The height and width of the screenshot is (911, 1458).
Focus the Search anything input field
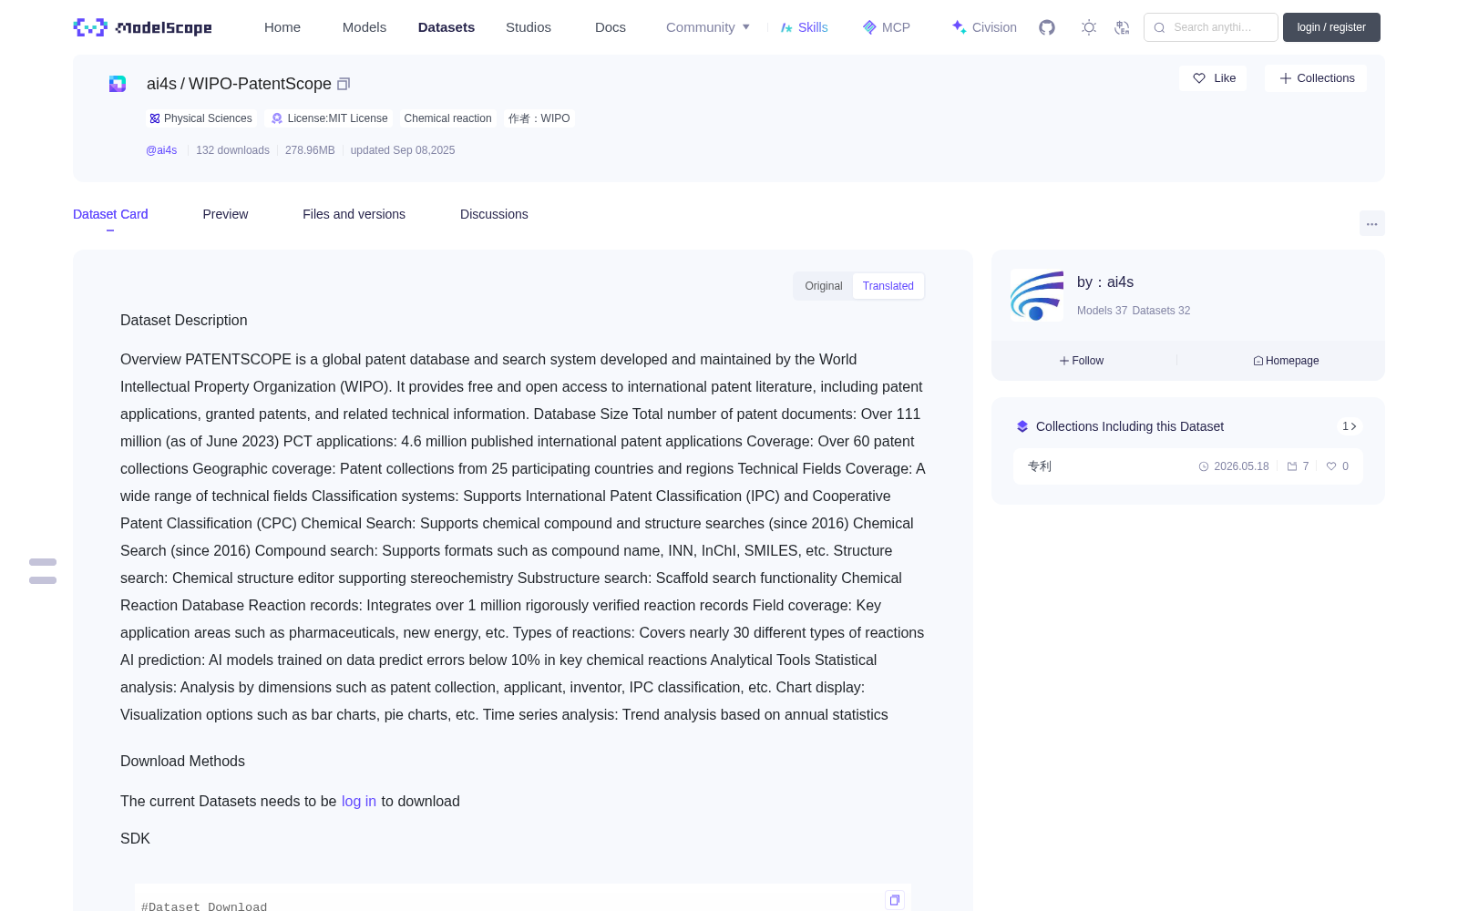tap(1211, 27)
